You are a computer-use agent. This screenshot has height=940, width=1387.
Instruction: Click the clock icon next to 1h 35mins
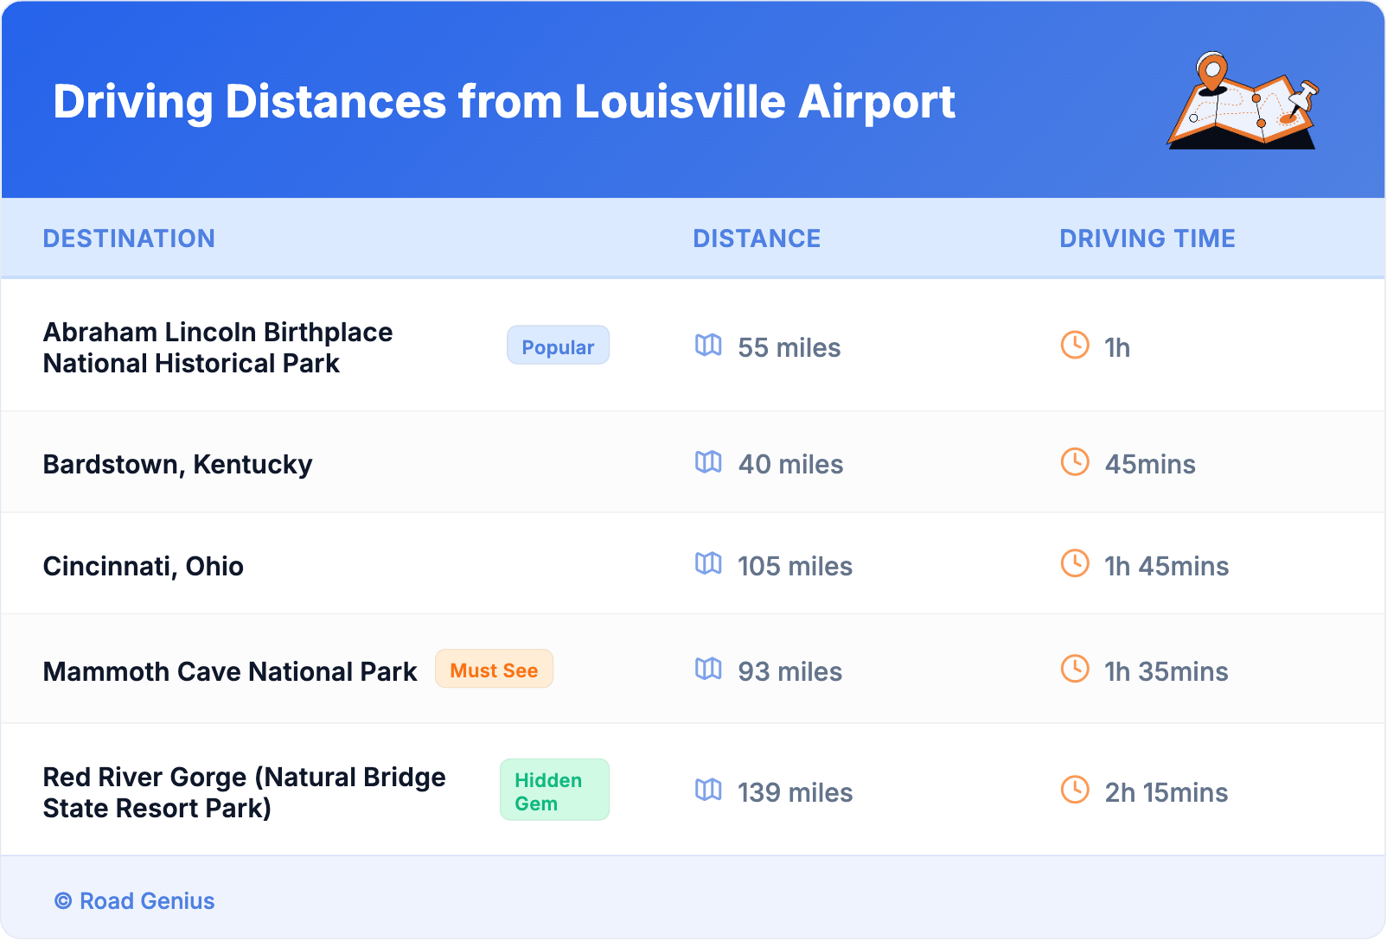[1075, 670]
